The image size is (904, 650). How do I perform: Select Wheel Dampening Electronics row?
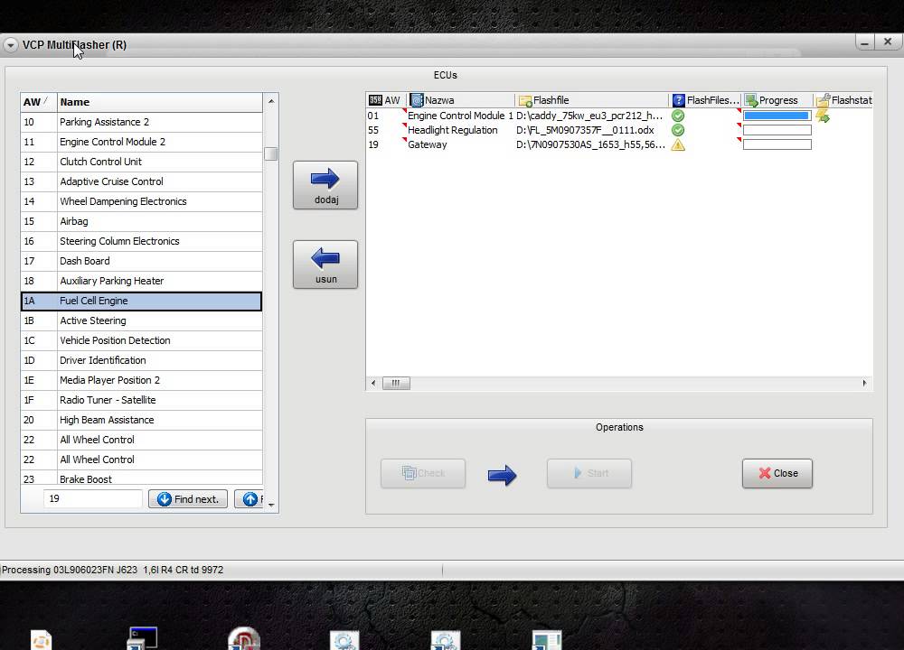[x=142, y=201]
